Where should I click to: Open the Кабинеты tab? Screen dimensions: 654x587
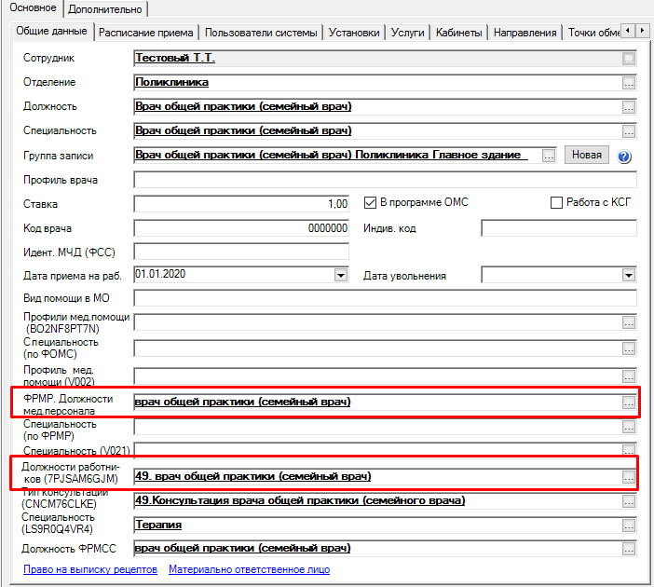click(x=458, y=33)
